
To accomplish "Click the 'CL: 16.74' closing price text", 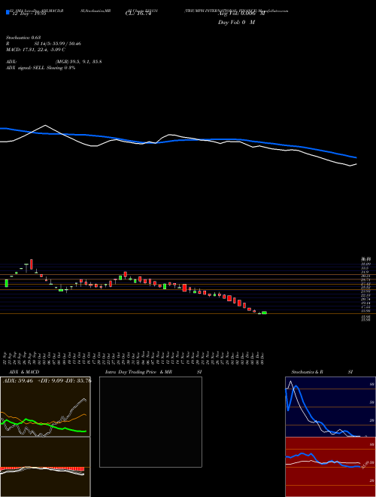I will click(x=138, y=14).
